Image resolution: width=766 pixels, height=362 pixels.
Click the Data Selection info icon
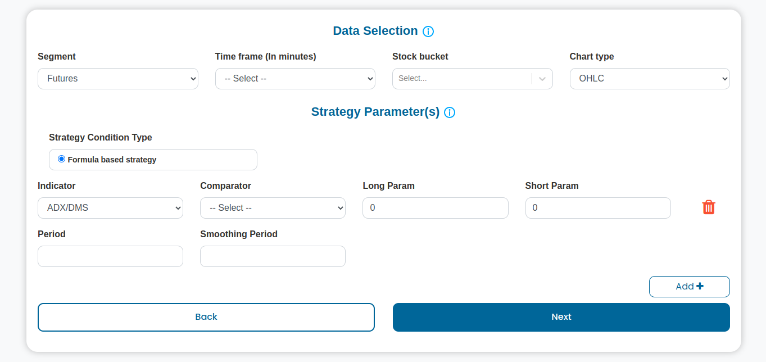click(428, 31)
